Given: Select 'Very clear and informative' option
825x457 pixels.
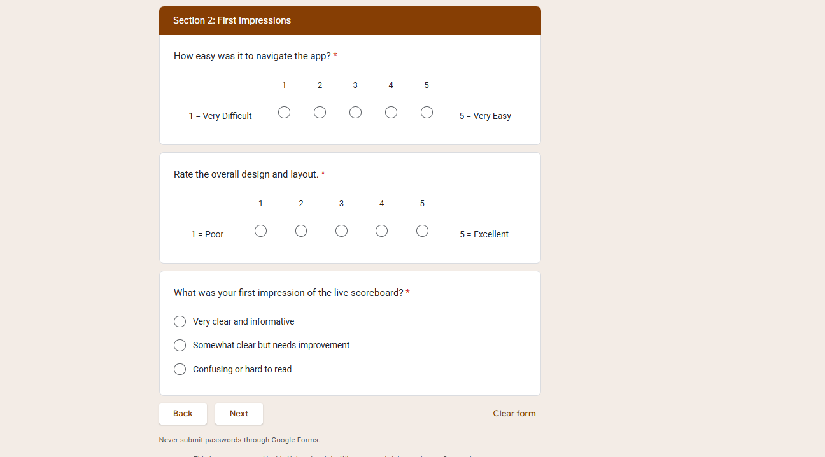Looking at the screenshot, I should 180,321.
